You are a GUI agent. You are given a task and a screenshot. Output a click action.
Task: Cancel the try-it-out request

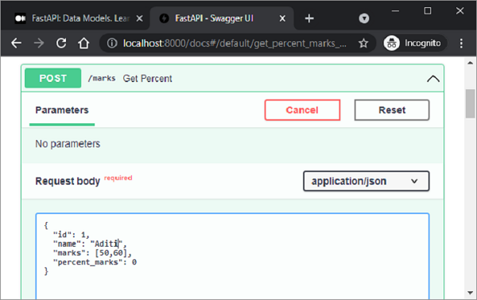click(302, 110)
